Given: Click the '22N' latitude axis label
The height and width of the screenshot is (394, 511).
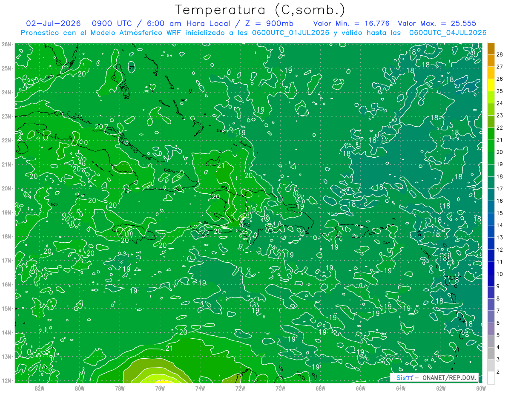Looking at the screenshot, I should pos(6,140).
